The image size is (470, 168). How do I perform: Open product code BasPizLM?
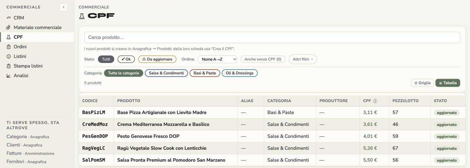tap(94, 113)
